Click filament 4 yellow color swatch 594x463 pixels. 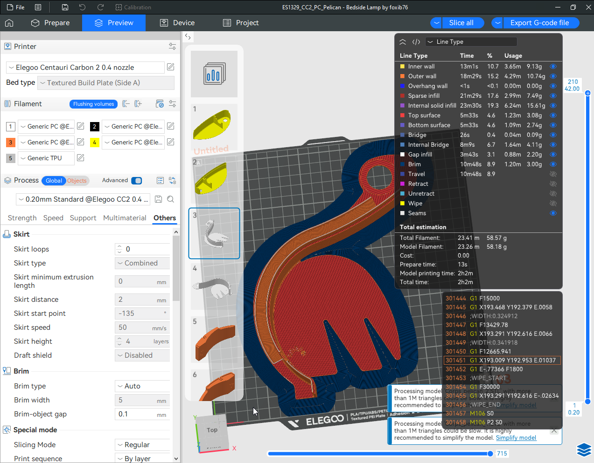[95, 143]
